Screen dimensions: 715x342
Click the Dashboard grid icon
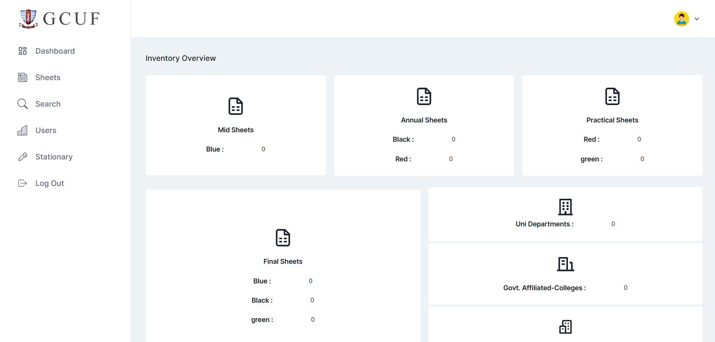click(23, 51)
